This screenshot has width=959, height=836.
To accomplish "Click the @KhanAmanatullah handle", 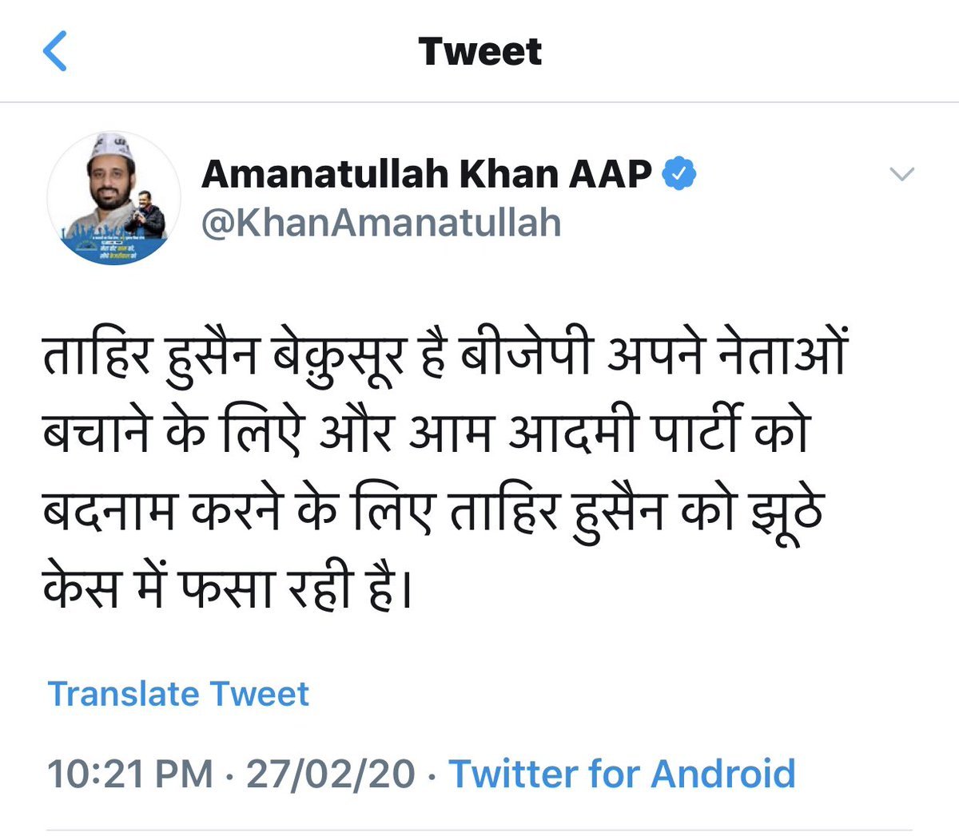I will [381, 223].
